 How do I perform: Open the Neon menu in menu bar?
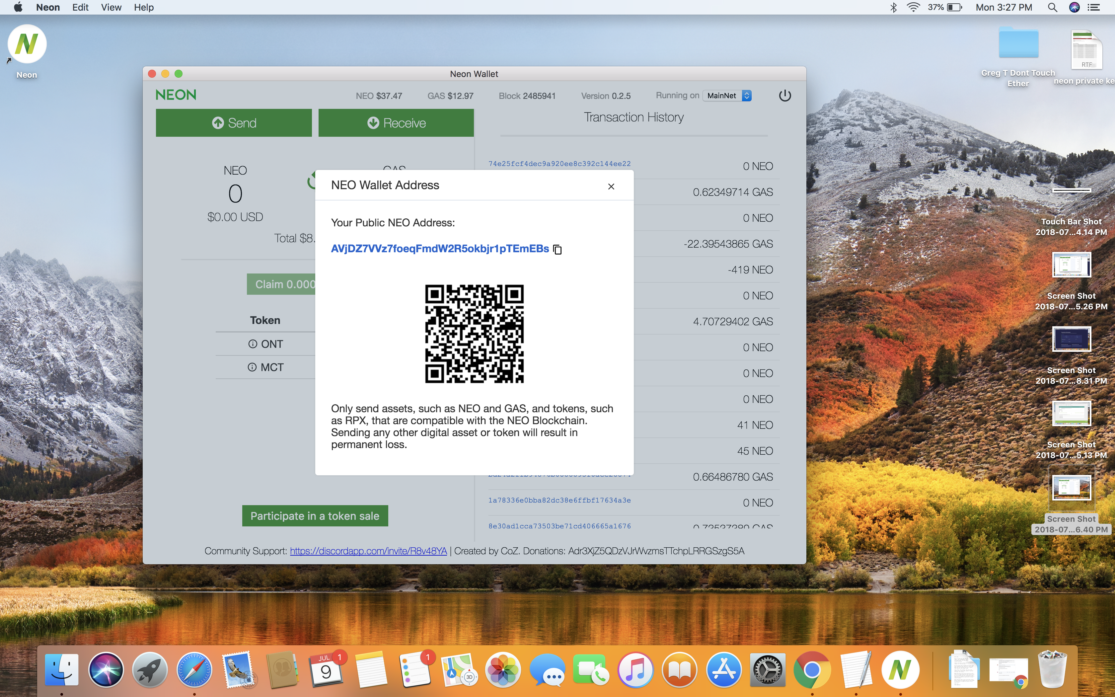[48, 7]
